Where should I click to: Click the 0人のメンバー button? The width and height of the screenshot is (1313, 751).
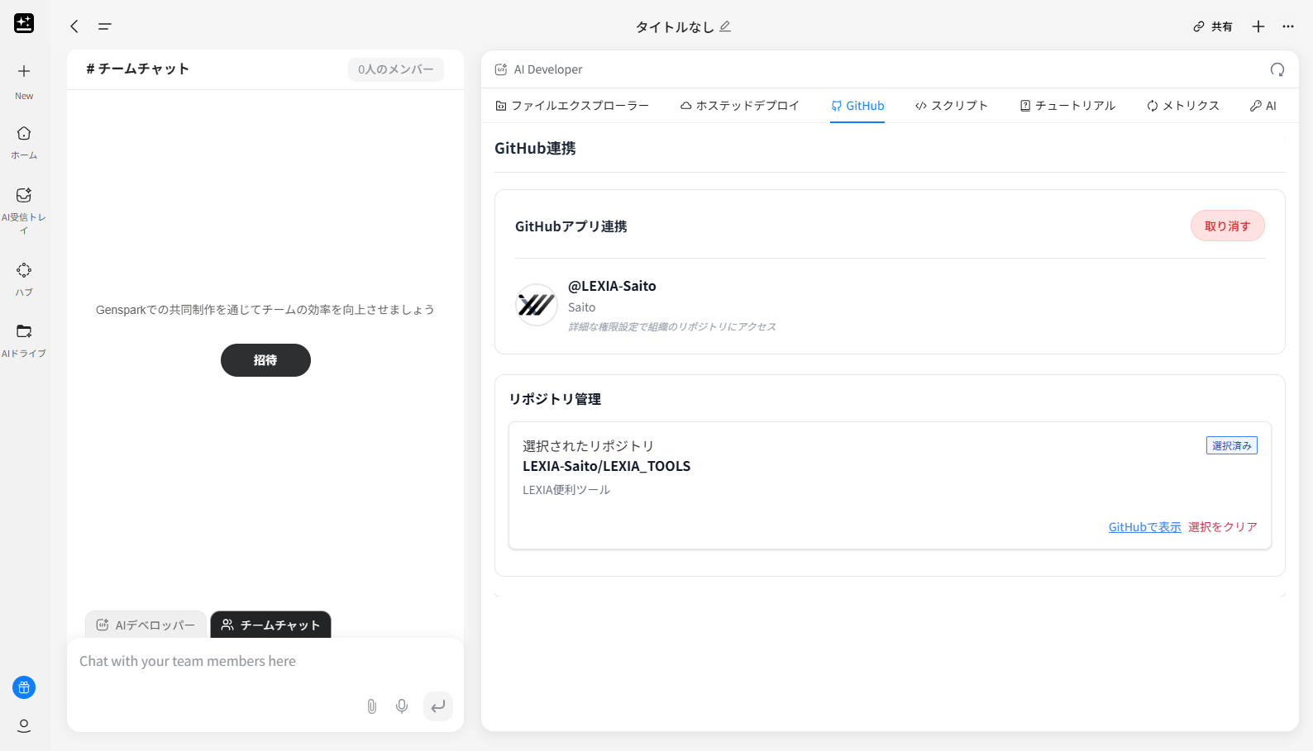click(x=396, y=69)
